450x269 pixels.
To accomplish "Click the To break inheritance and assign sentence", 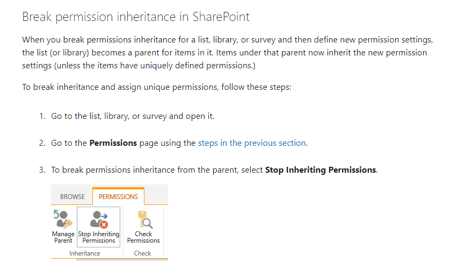I will (157, 87).
